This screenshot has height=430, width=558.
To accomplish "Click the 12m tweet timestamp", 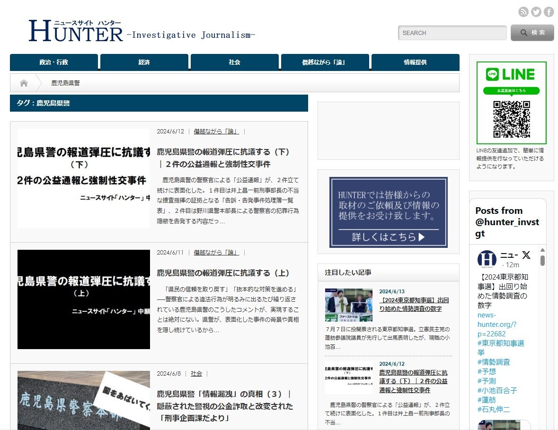I will pos(513,264).
